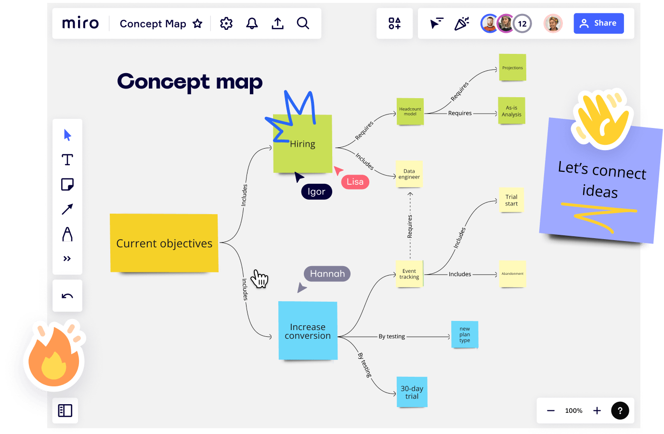Click the Concept map heading text
The image size is (664, 434).
click(x=190, y=82)
